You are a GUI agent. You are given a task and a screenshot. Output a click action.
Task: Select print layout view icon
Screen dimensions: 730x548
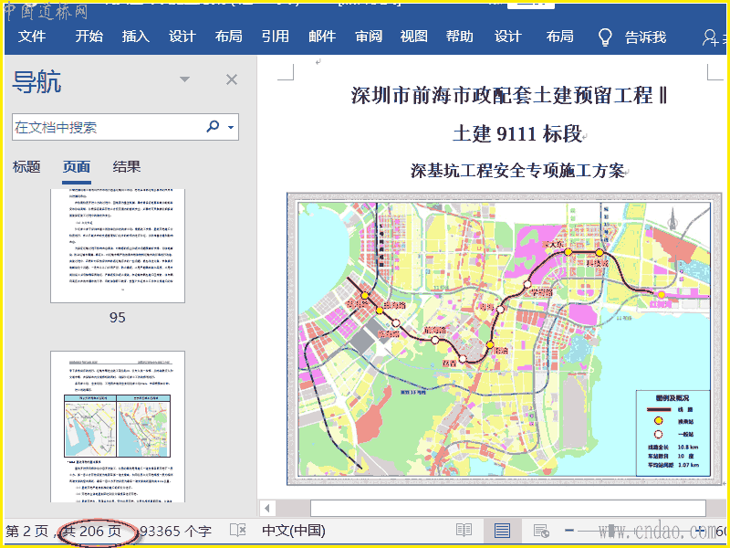502,531
